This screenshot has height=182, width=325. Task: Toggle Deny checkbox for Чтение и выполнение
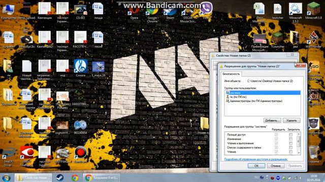(290, 143)
